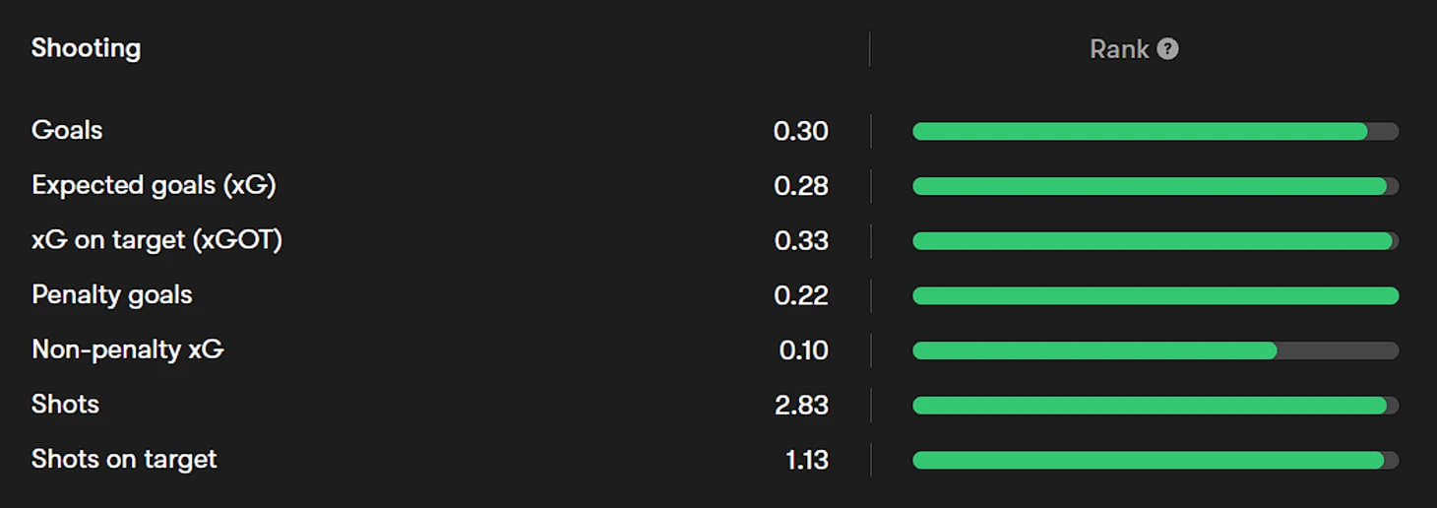Click the xGOT rank progress bar
Viewport: 1437px width, 508px height.
pyautogui.click(x=1155, y=241)
